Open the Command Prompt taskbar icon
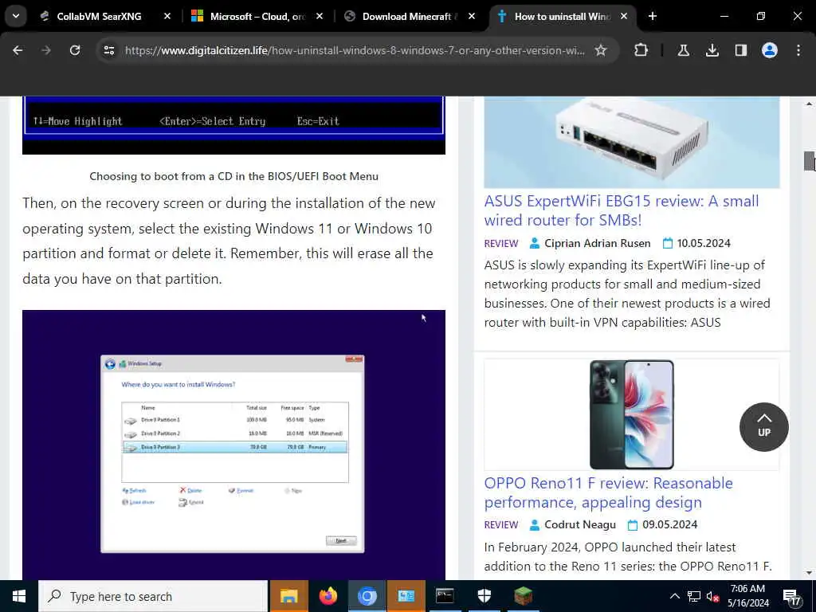Screen dimensions: 816x612 (x=445, y=596)
